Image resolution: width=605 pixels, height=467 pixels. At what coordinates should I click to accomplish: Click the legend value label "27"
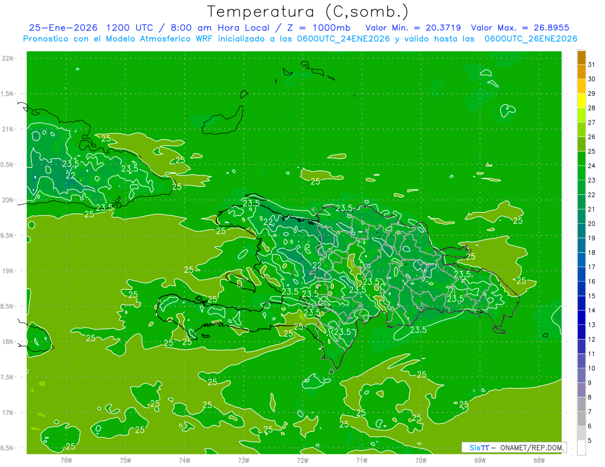(x=592, y=122)
